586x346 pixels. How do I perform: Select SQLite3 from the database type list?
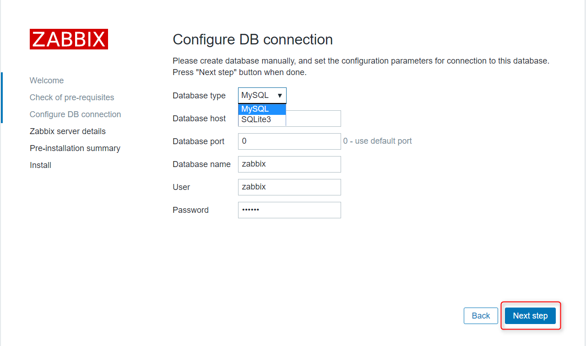pyautogui.click(x=262, y=119)
